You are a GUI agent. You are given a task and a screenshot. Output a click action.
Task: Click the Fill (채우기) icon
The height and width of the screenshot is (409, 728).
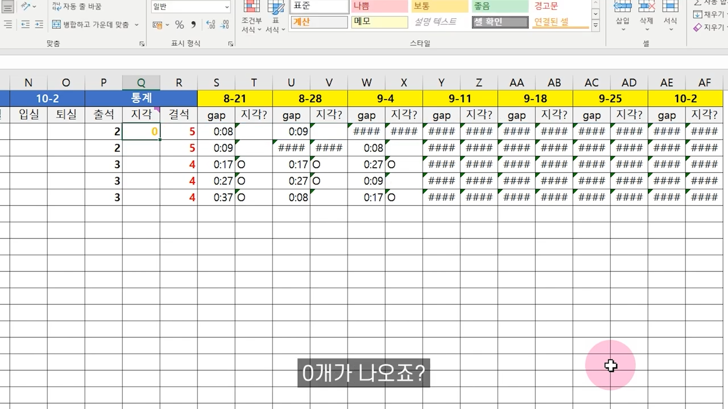[697, 14]
